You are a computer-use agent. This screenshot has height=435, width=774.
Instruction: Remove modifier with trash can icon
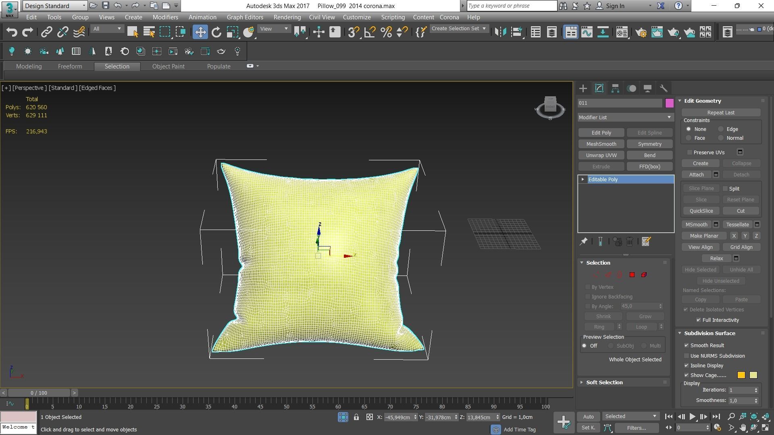(630, 242)
